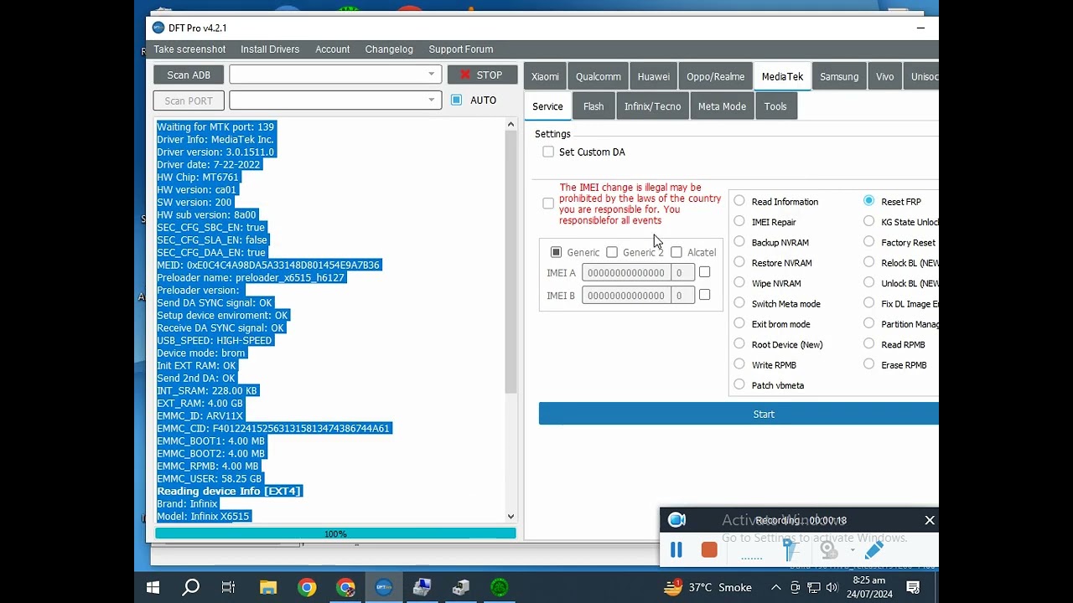
Task: Stop the screen recording with the orange square
Action: point(709,549)
